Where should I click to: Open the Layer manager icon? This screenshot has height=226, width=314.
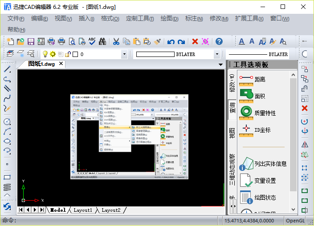[x=10, y=53]
